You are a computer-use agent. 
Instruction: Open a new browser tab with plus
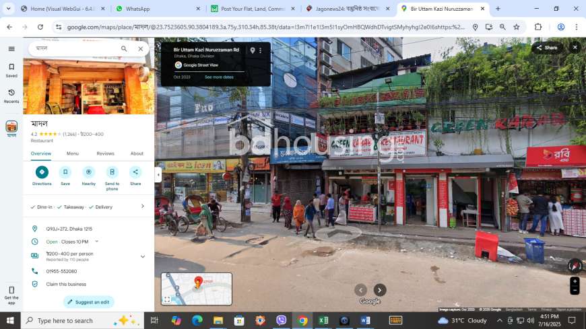498,9
